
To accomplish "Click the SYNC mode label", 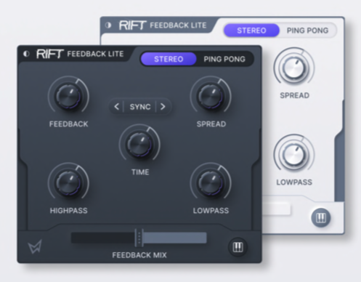I will coord(140,107).
